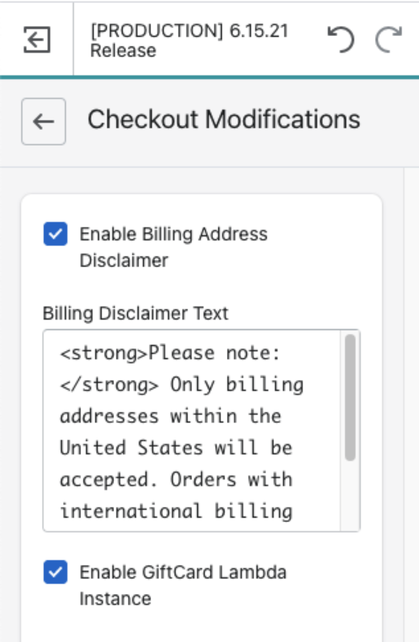Image resolution: width=419 pixels, height=642 pixels.
Task: Click the word addresses in the disclaimer text
Action: pos(109,416)
